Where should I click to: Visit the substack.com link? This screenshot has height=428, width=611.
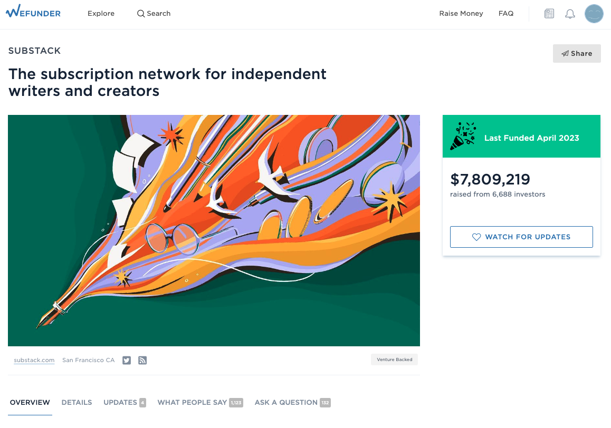(34, 361)
